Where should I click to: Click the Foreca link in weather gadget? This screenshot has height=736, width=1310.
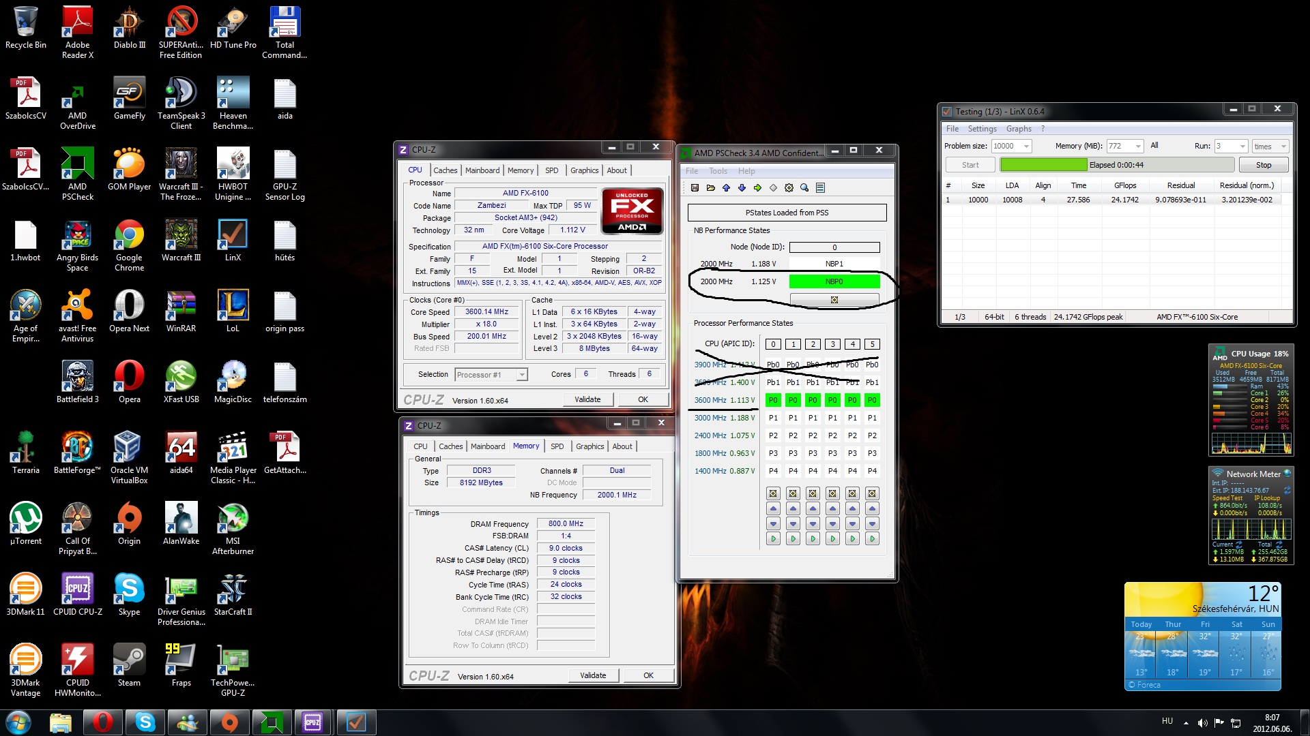[x=1144, y=685]
